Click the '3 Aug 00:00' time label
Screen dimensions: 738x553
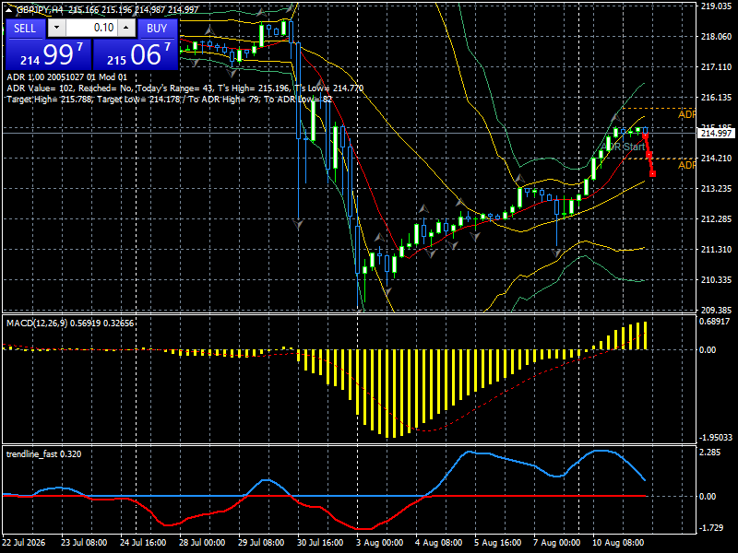coord(379,542)
